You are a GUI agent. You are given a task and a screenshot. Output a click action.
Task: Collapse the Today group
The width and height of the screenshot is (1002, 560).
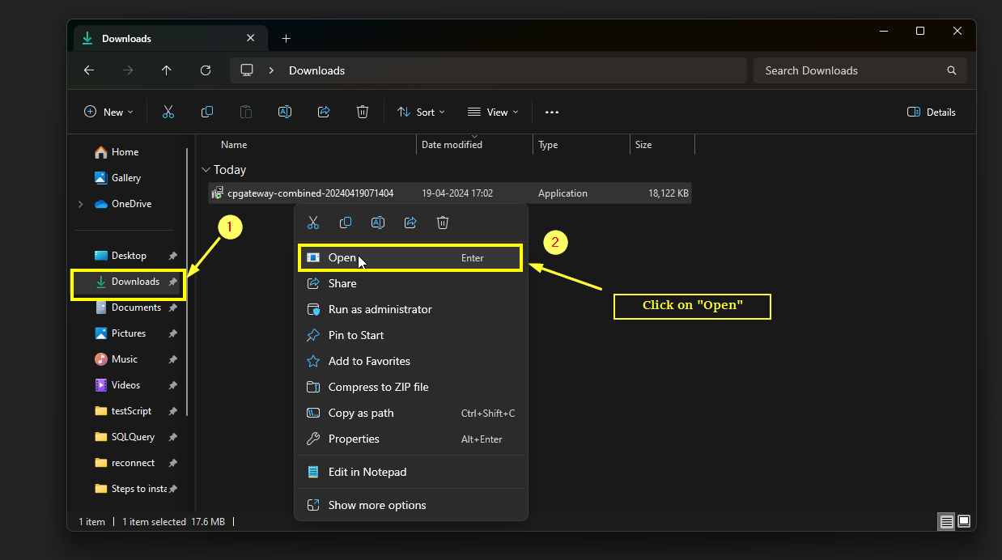pyautogui.click(x=205, y=170)
